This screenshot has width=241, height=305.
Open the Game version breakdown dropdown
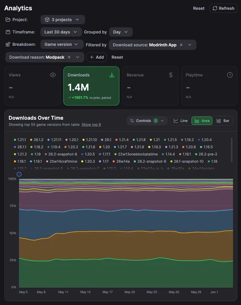pyautogui.click(x=62, y=44)
